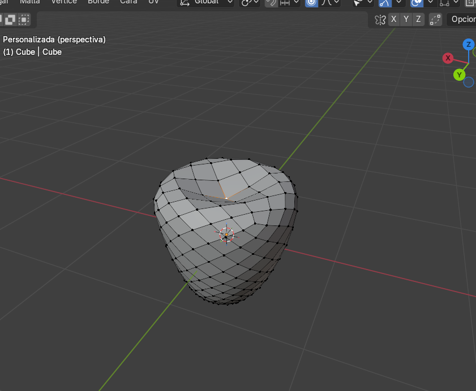Toggle X axis mirror button

point(394,20)
